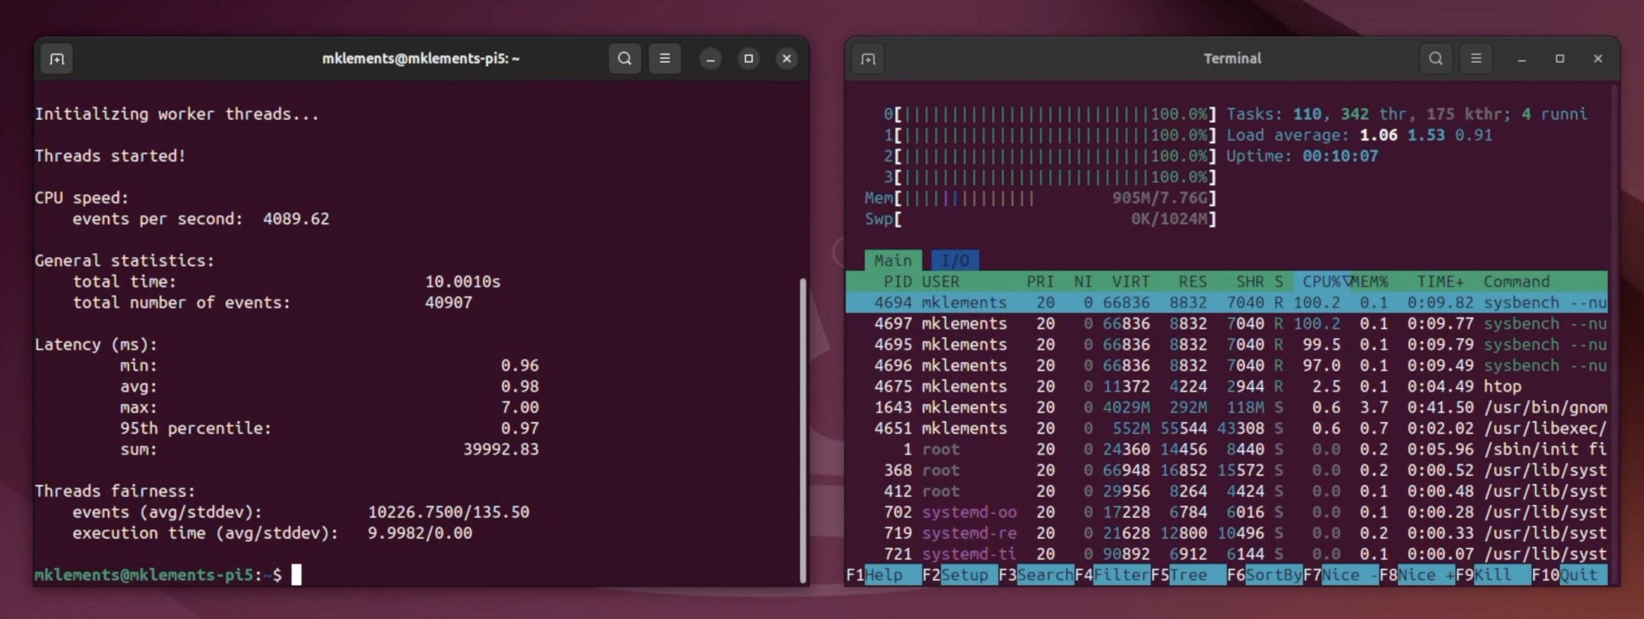Viewport: 1644px width, 619px height.
Task: Open hamburger menu in htop Terminal window
Action: (1476, 59)
